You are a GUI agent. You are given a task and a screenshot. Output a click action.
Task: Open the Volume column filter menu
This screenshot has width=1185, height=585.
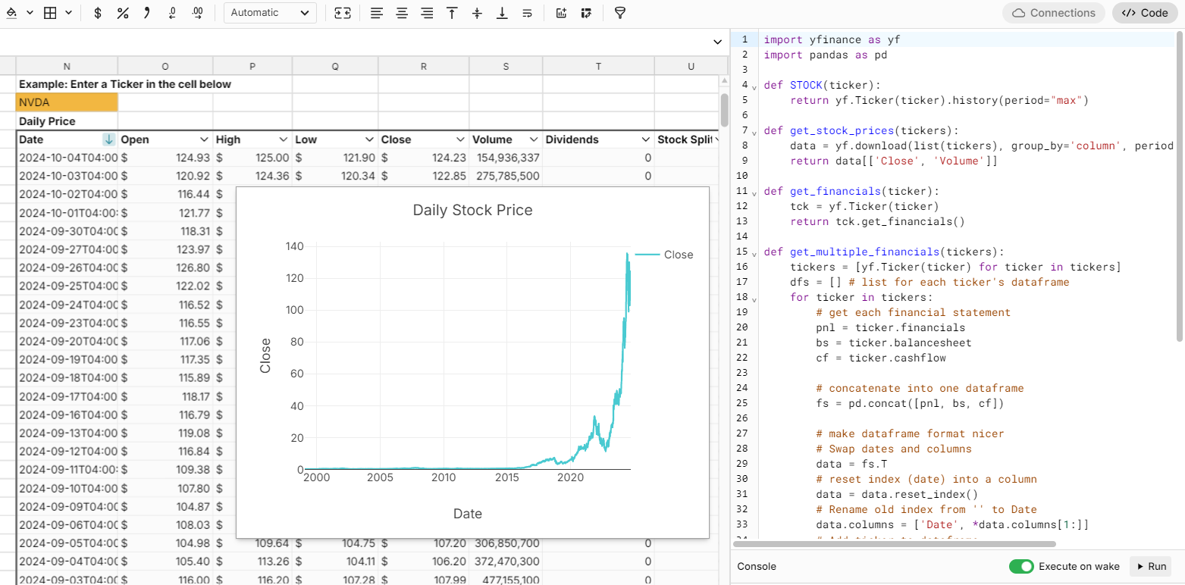coord(532,139)
